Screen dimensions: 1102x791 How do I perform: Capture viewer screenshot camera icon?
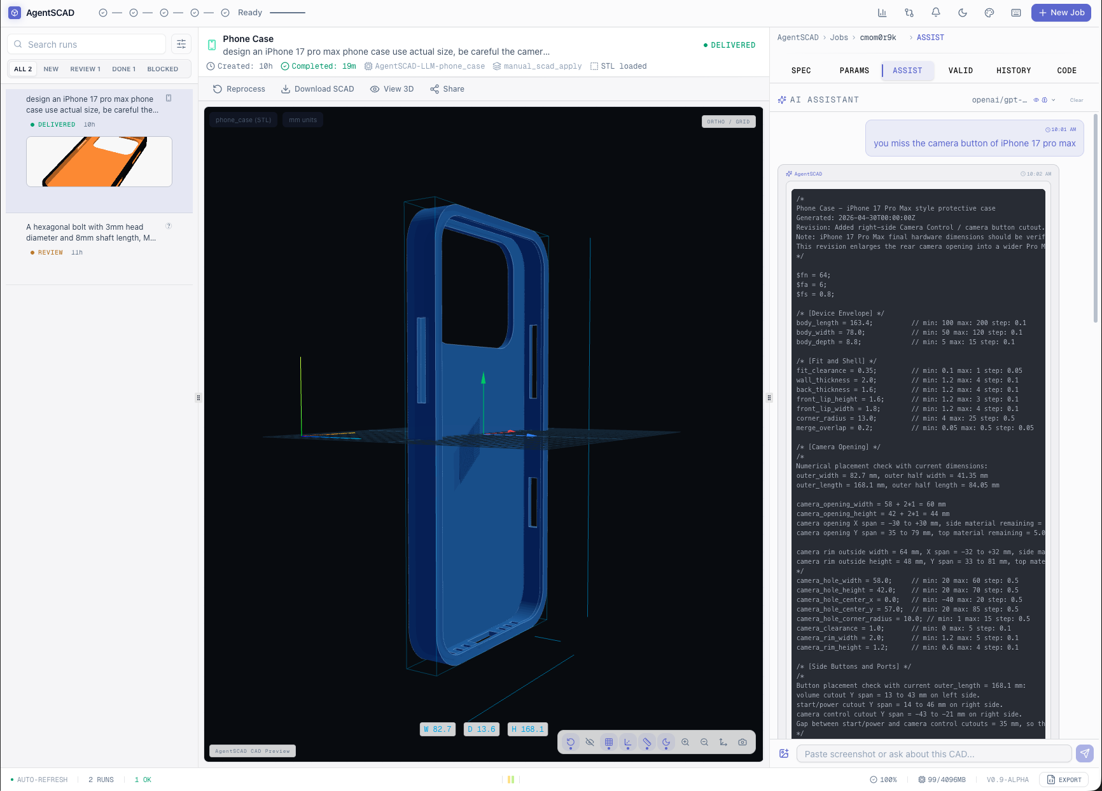[743, 742]
